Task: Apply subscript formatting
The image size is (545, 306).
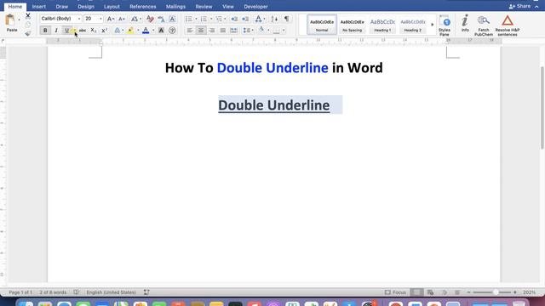Action: pos(93,31)
